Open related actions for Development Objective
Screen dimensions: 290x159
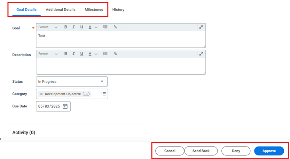(86, 94)
